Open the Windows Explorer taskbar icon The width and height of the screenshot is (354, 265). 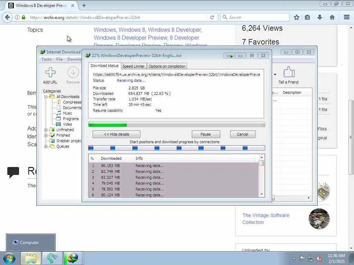30,258
